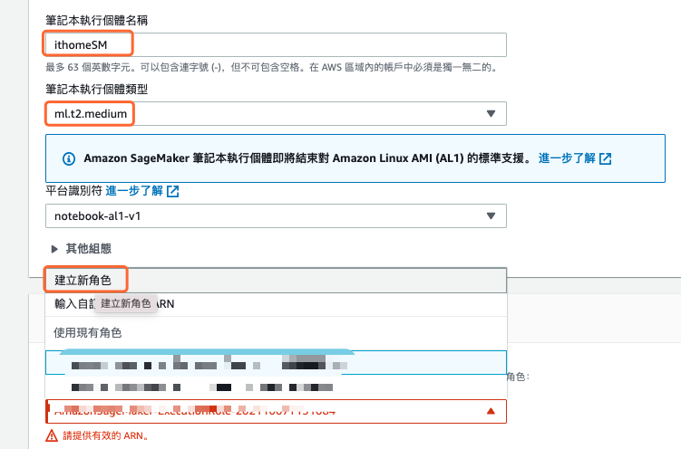Click the external link icon in the AL1 notice
This screenshot has height=449, width=681.
606,158
